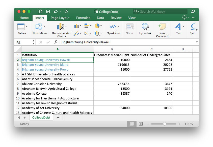Screen dimensions: 213x147
Task: Click the feedback smiley icon
Action: click(184, 17)
